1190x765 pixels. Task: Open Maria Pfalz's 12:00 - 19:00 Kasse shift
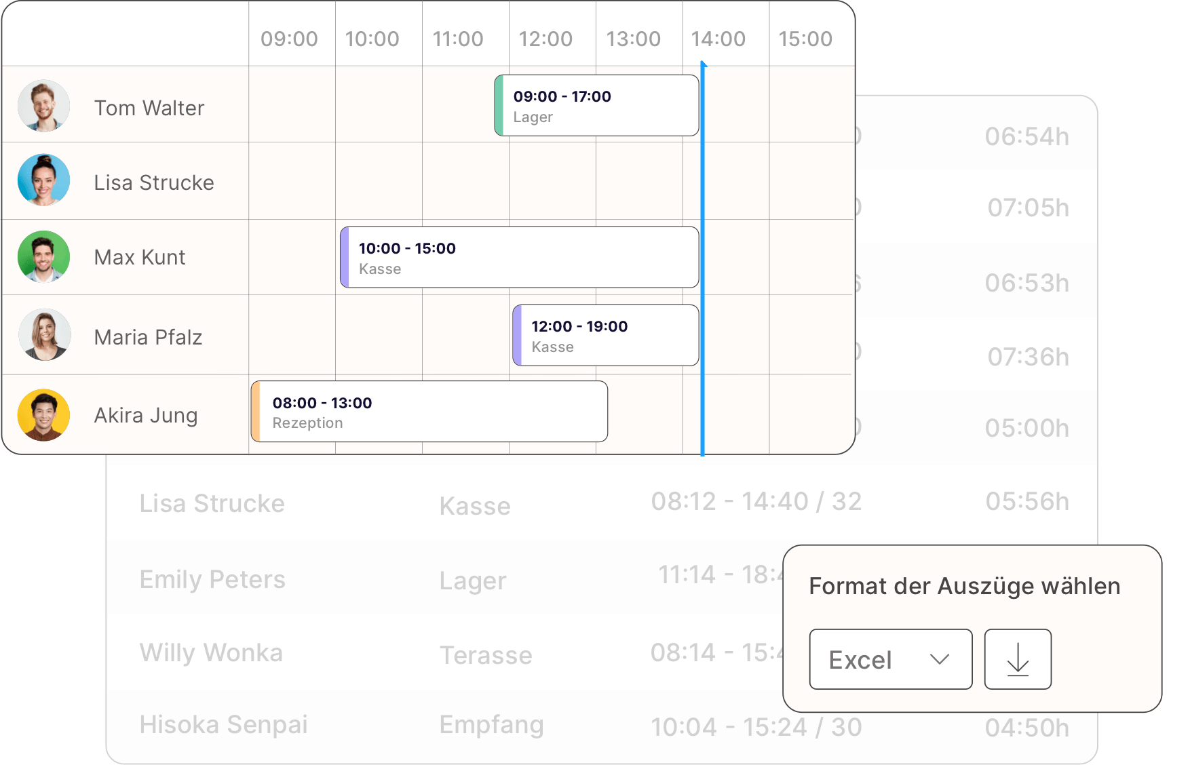coord(605,335)
